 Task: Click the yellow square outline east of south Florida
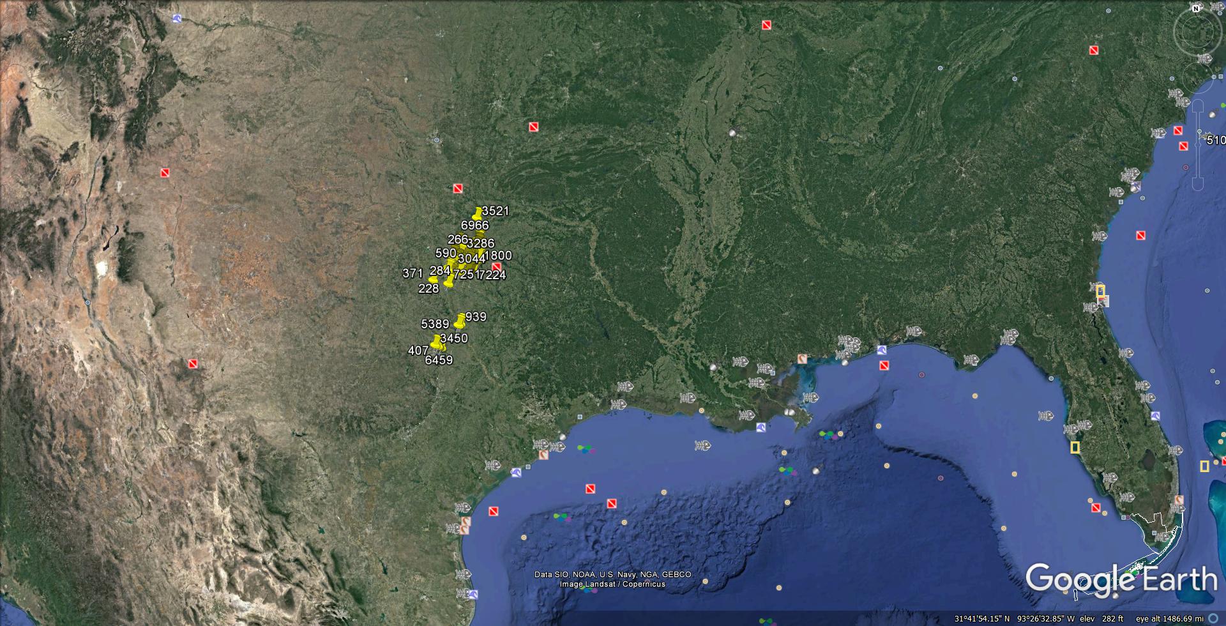click(x=1204, y=466)
